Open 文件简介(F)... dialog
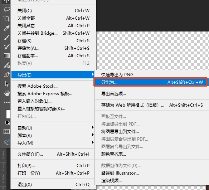Screen dimensions: 209x190 [53, 154]
